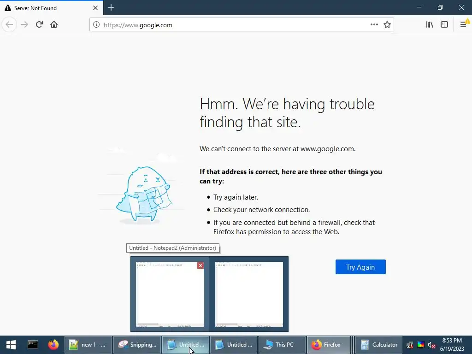Click the colorful display tray icon

[421, 345]
